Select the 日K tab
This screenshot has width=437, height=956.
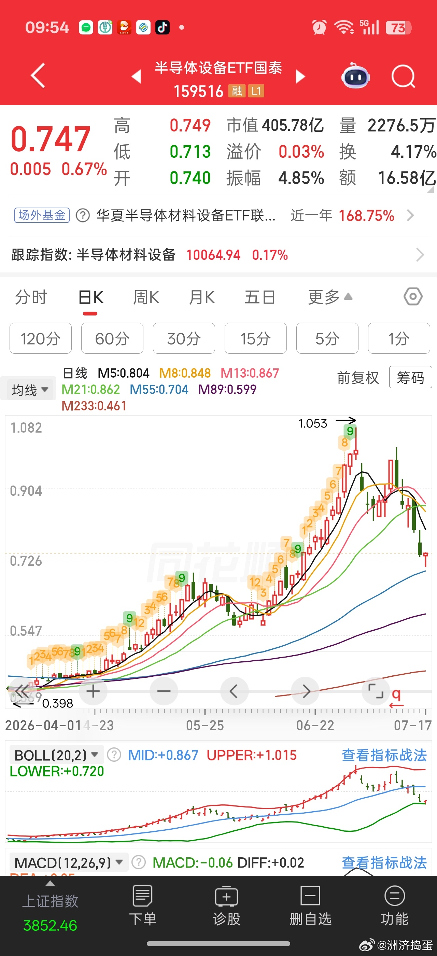pos(90,297)
